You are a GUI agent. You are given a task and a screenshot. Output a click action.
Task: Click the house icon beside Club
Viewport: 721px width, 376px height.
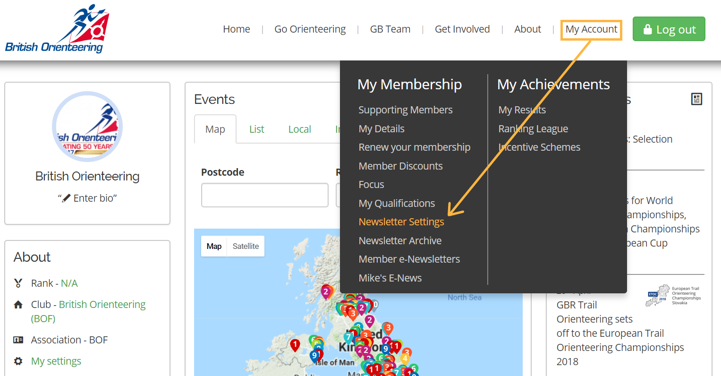tap(18, 305)
